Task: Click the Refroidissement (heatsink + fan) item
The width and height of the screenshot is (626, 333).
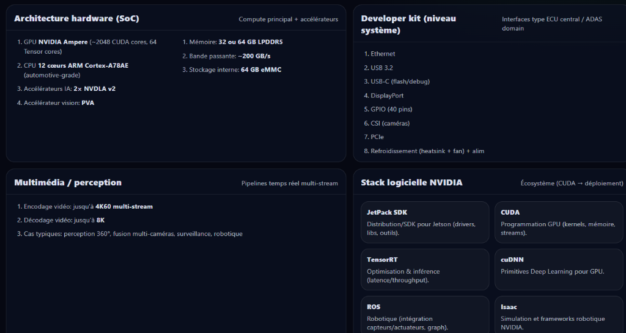Action: 424,151
